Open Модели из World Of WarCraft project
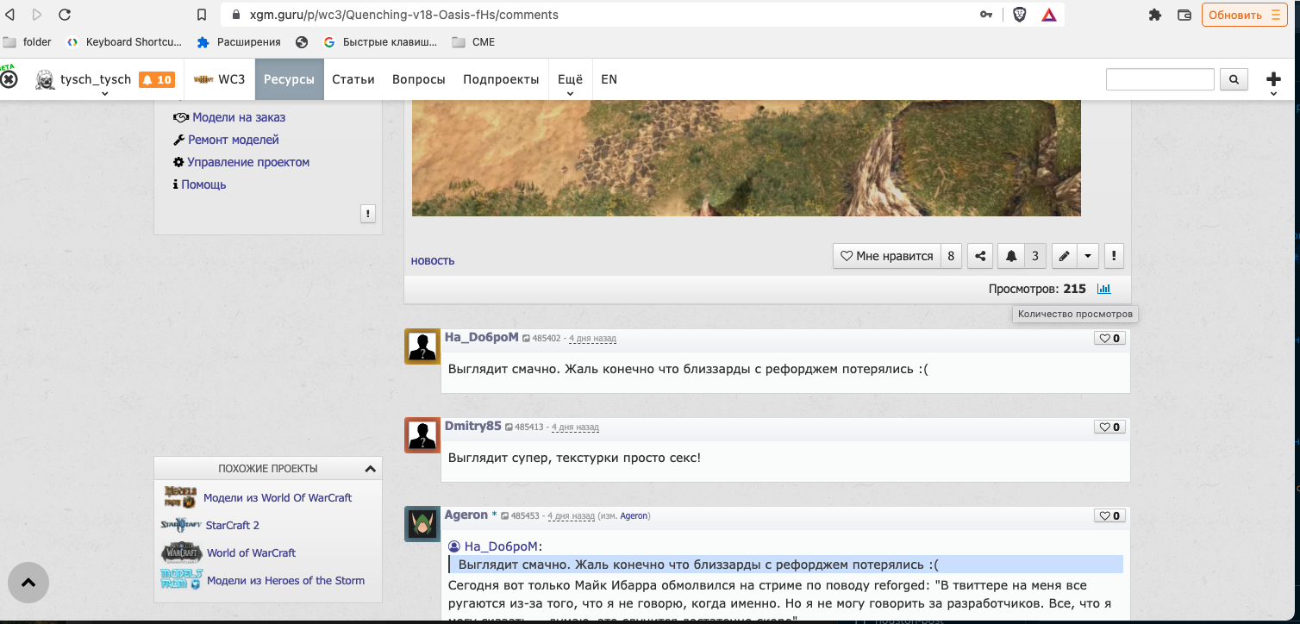 tap(278, 497)
